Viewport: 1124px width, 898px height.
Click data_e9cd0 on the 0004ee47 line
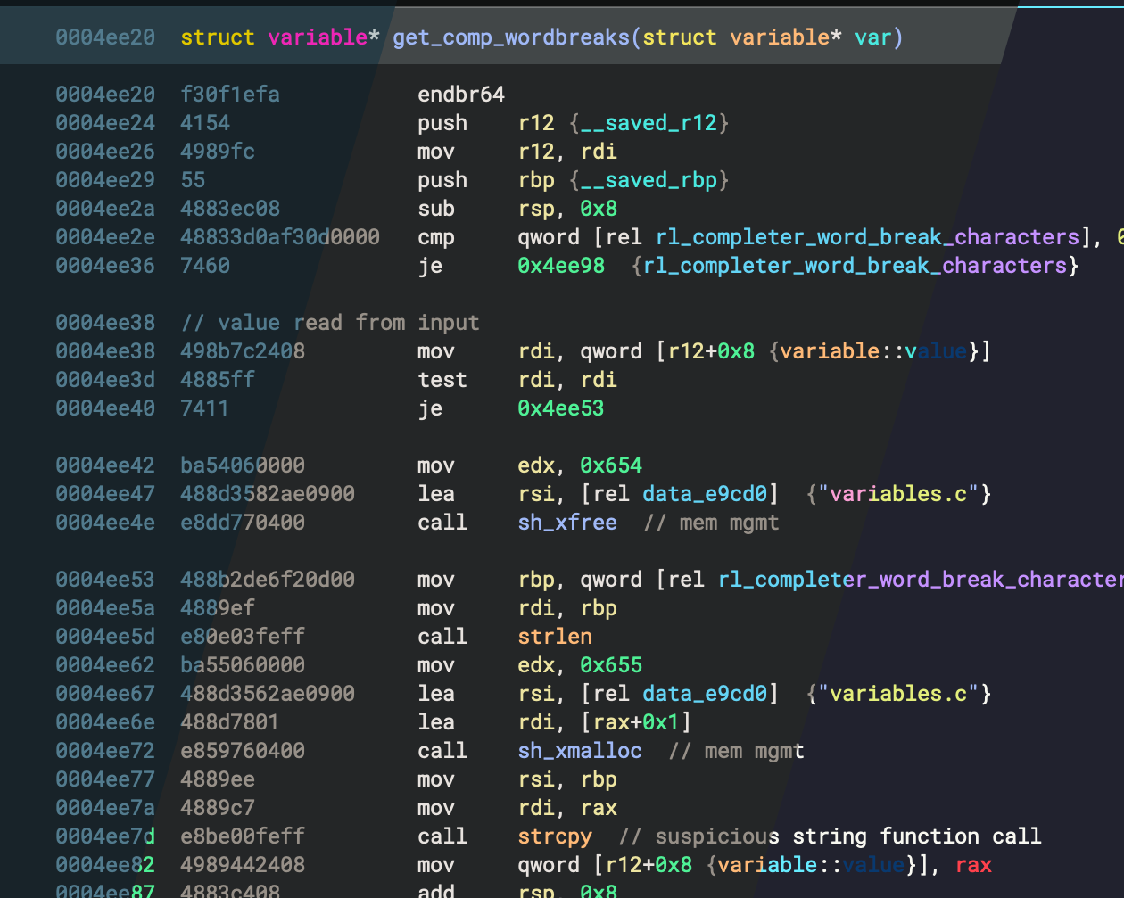pos(705,494)
